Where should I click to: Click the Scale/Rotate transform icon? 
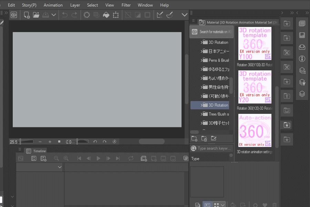[116, 15]
